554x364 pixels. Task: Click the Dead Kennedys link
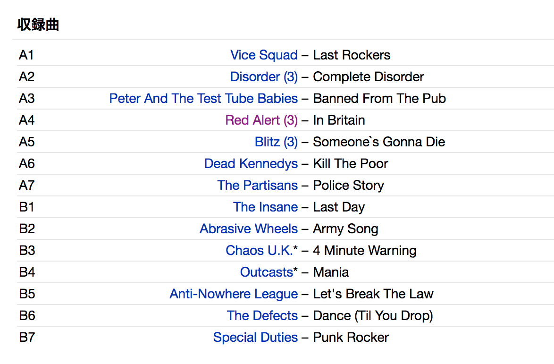(x=251, y=164)
